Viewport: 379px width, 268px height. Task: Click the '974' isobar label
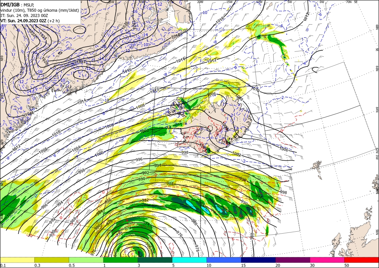(146, 224)
